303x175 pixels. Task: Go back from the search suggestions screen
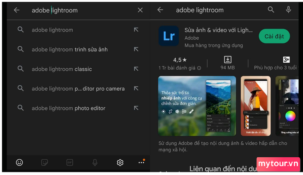16,10
